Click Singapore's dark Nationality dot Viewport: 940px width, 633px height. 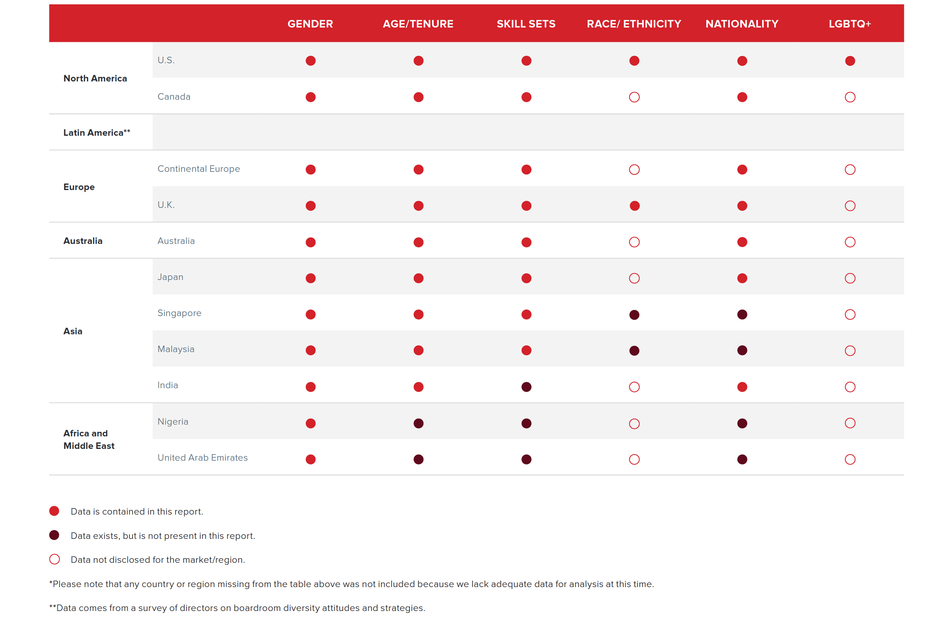(742, 315)
